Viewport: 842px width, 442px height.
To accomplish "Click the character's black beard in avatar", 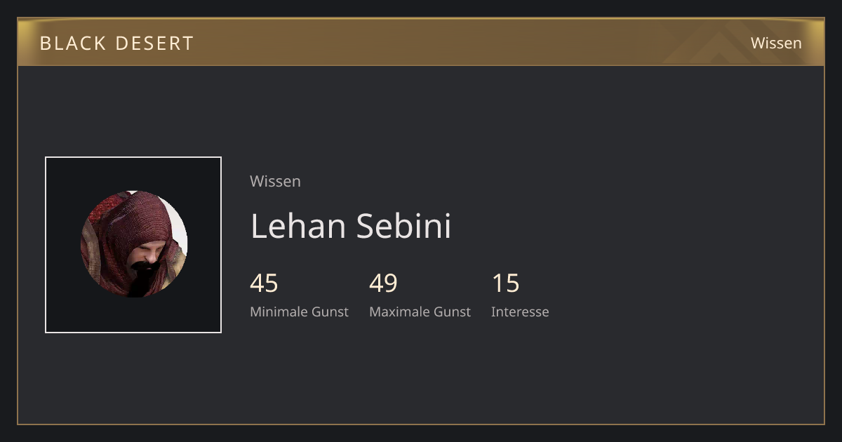I will [x=140, y=279].
